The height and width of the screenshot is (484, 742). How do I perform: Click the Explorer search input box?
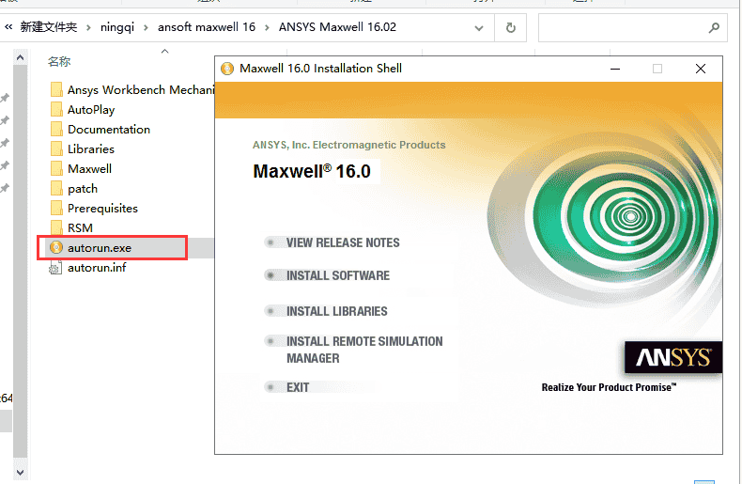[x=633, y=28]
